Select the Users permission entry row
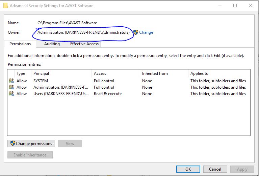 coord(129,94)
